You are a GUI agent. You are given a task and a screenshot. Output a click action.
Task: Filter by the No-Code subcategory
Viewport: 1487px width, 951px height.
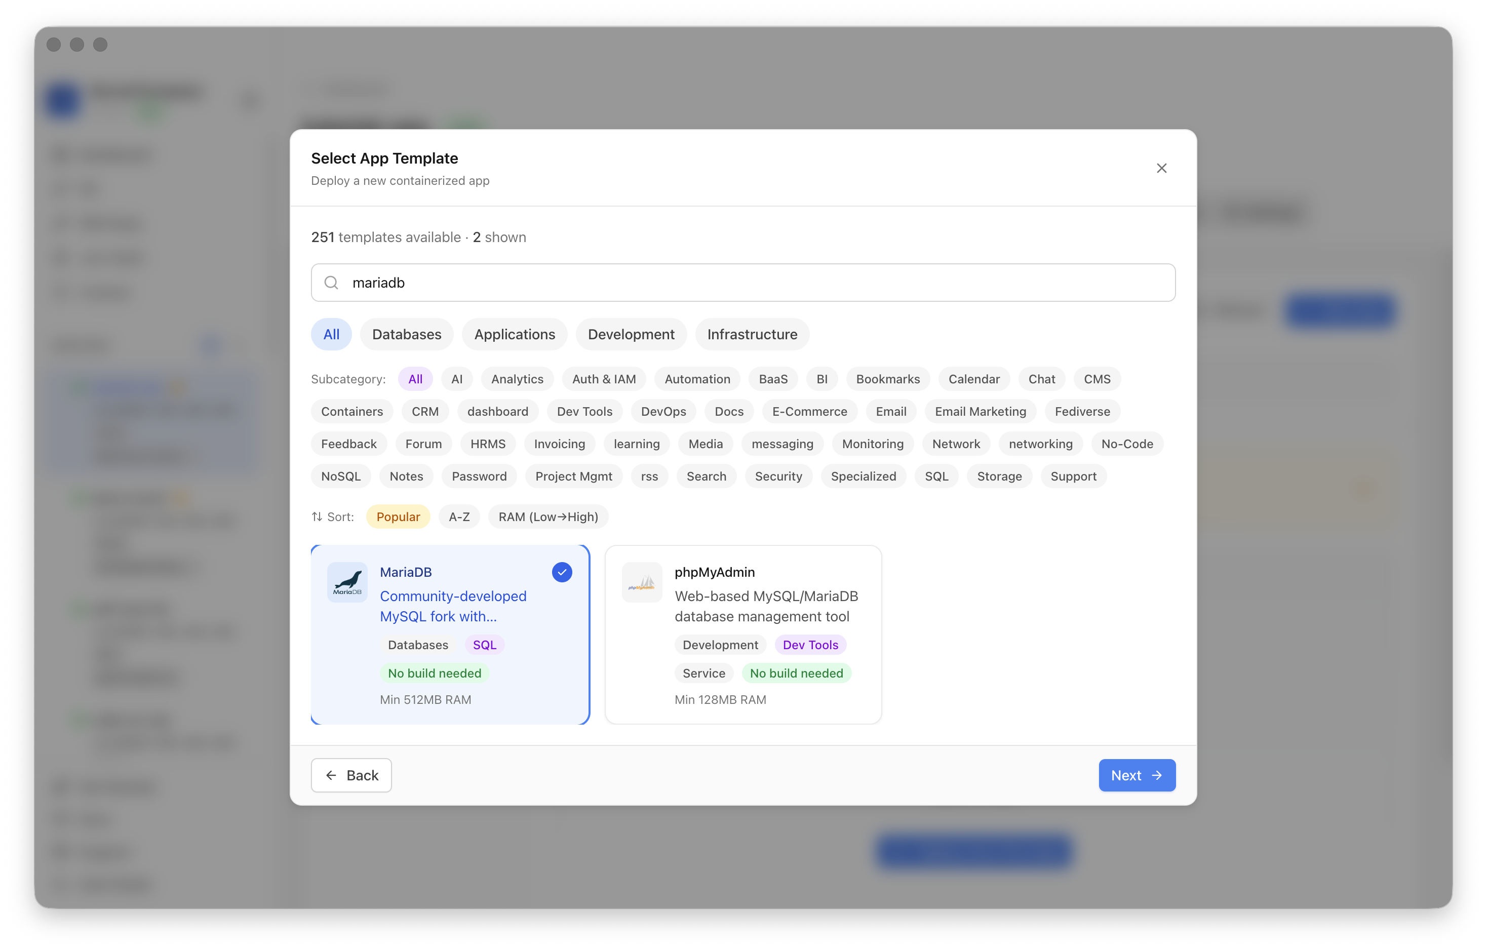[1127, 444]
